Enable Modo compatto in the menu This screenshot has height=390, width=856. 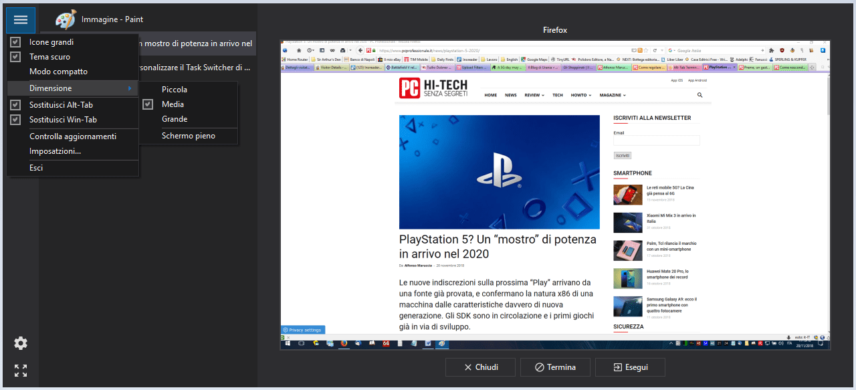point(58,72)
